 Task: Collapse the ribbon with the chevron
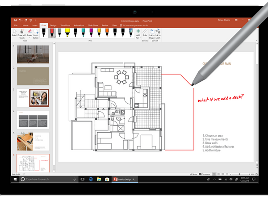256,41
